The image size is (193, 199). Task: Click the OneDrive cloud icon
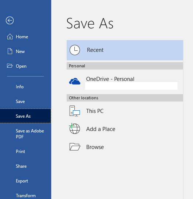[x=75, y=81]
